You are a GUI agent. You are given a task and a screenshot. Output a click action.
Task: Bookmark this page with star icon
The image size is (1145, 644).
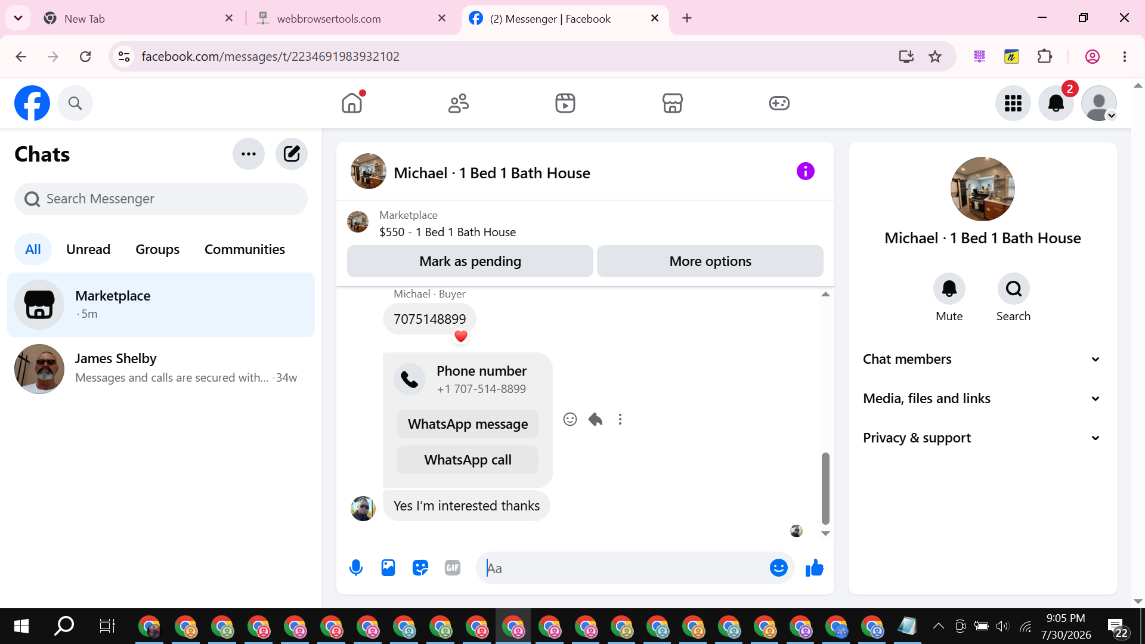(x=935, y=57)
